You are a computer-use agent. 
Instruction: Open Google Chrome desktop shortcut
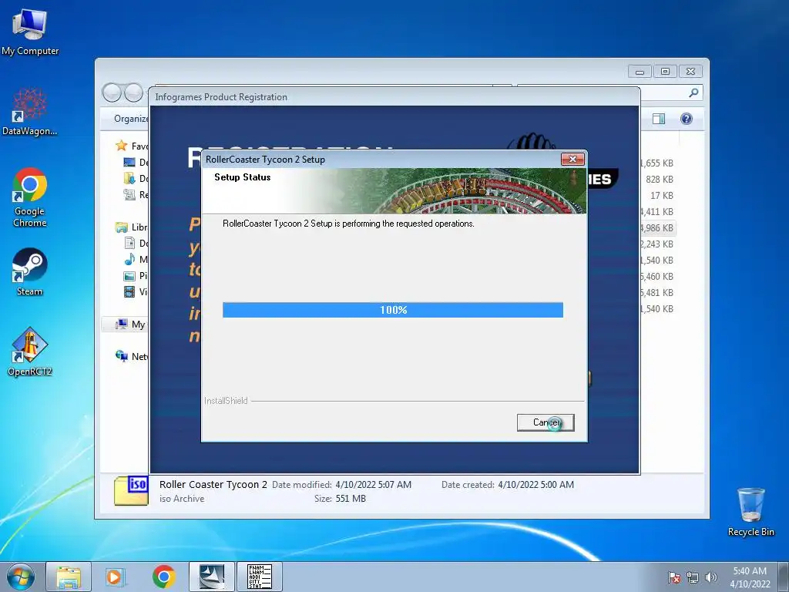coord(30,197)
